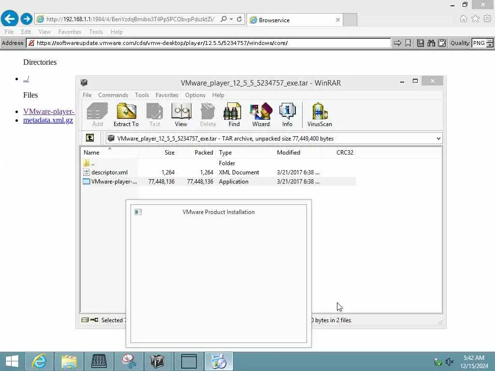Click the IE address bar URL
Viewport: 495px width, 371px height.
coord(131,19)
